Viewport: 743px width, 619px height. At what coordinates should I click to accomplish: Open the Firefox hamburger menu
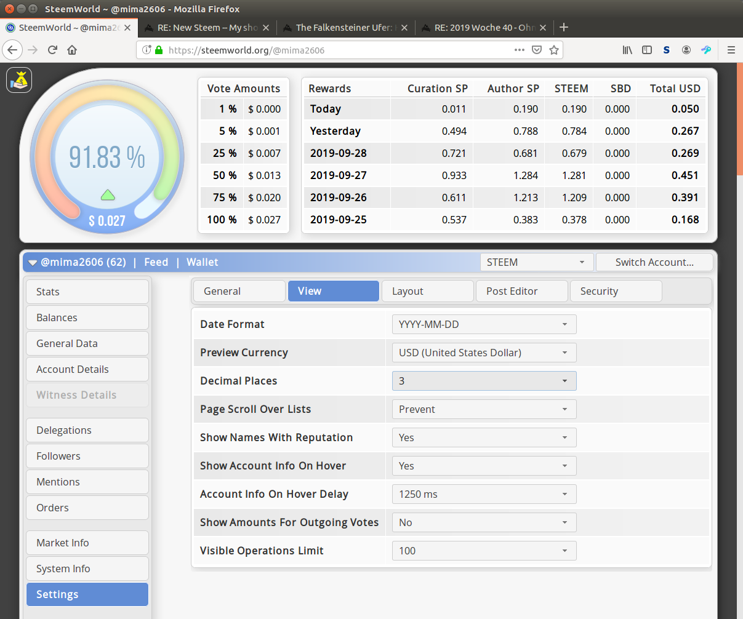point(731,50)
